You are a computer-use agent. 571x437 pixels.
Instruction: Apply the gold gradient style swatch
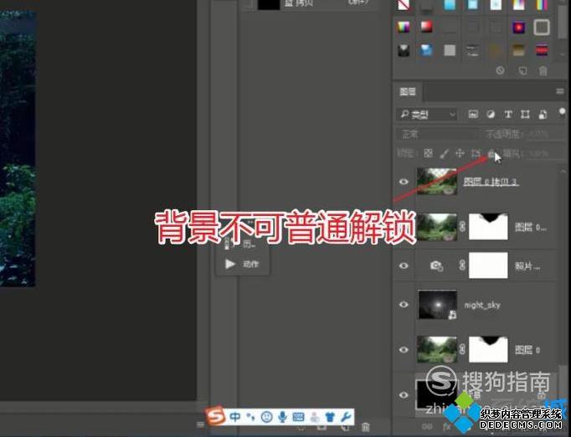518,50
